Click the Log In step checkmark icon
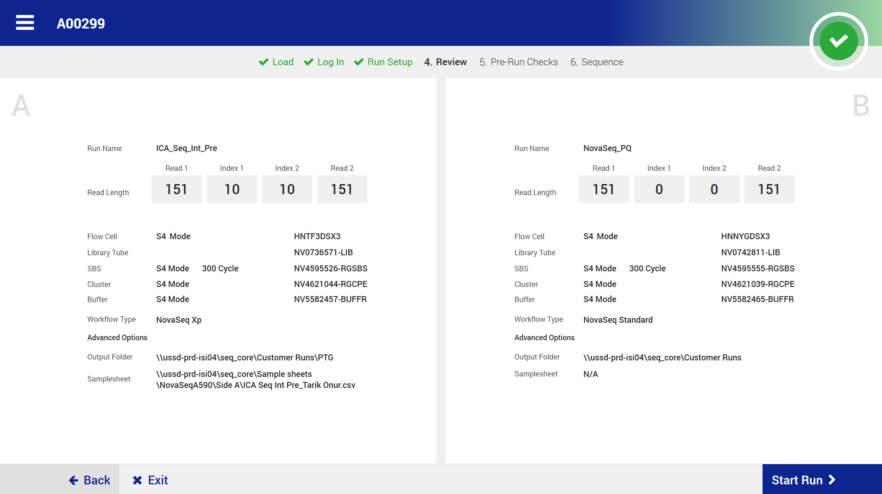 [x=309, y=62]
